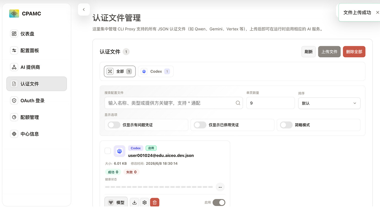This screenshot has height=209, width=380.
Task: Click the CPAMC logo icon
Action: click(x=14, y=14)
